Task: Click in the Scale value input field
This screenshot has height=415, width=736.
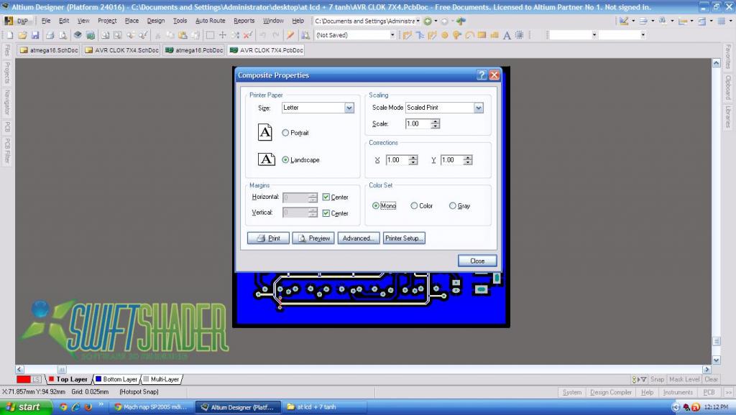Action: pyautogui.click(x=418, y=123)
